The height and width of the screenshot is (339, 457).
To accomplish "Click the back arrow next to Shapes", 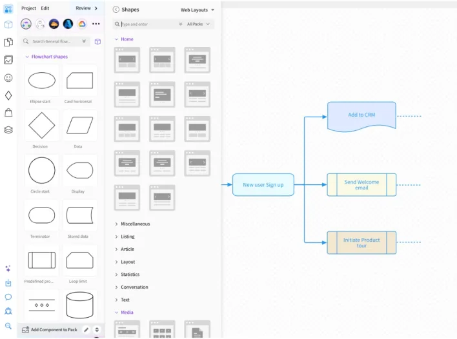I will 116,10.
